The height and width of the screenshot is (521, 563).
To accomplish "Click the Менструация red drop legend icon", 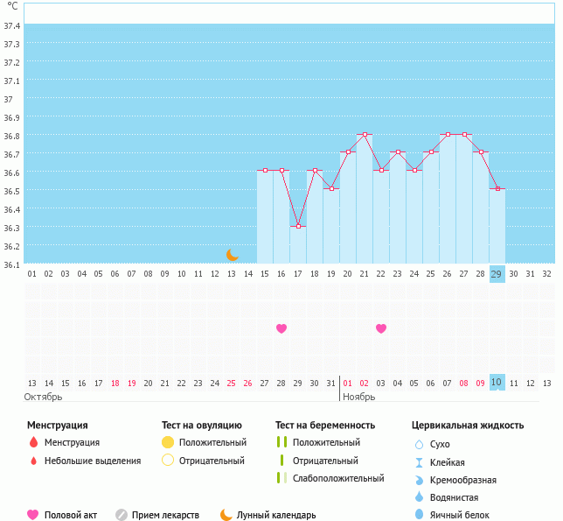I will tap(33, 443).
